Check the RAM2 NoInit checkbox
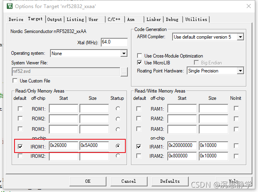The image size is (258, 192). coord(236,119)
